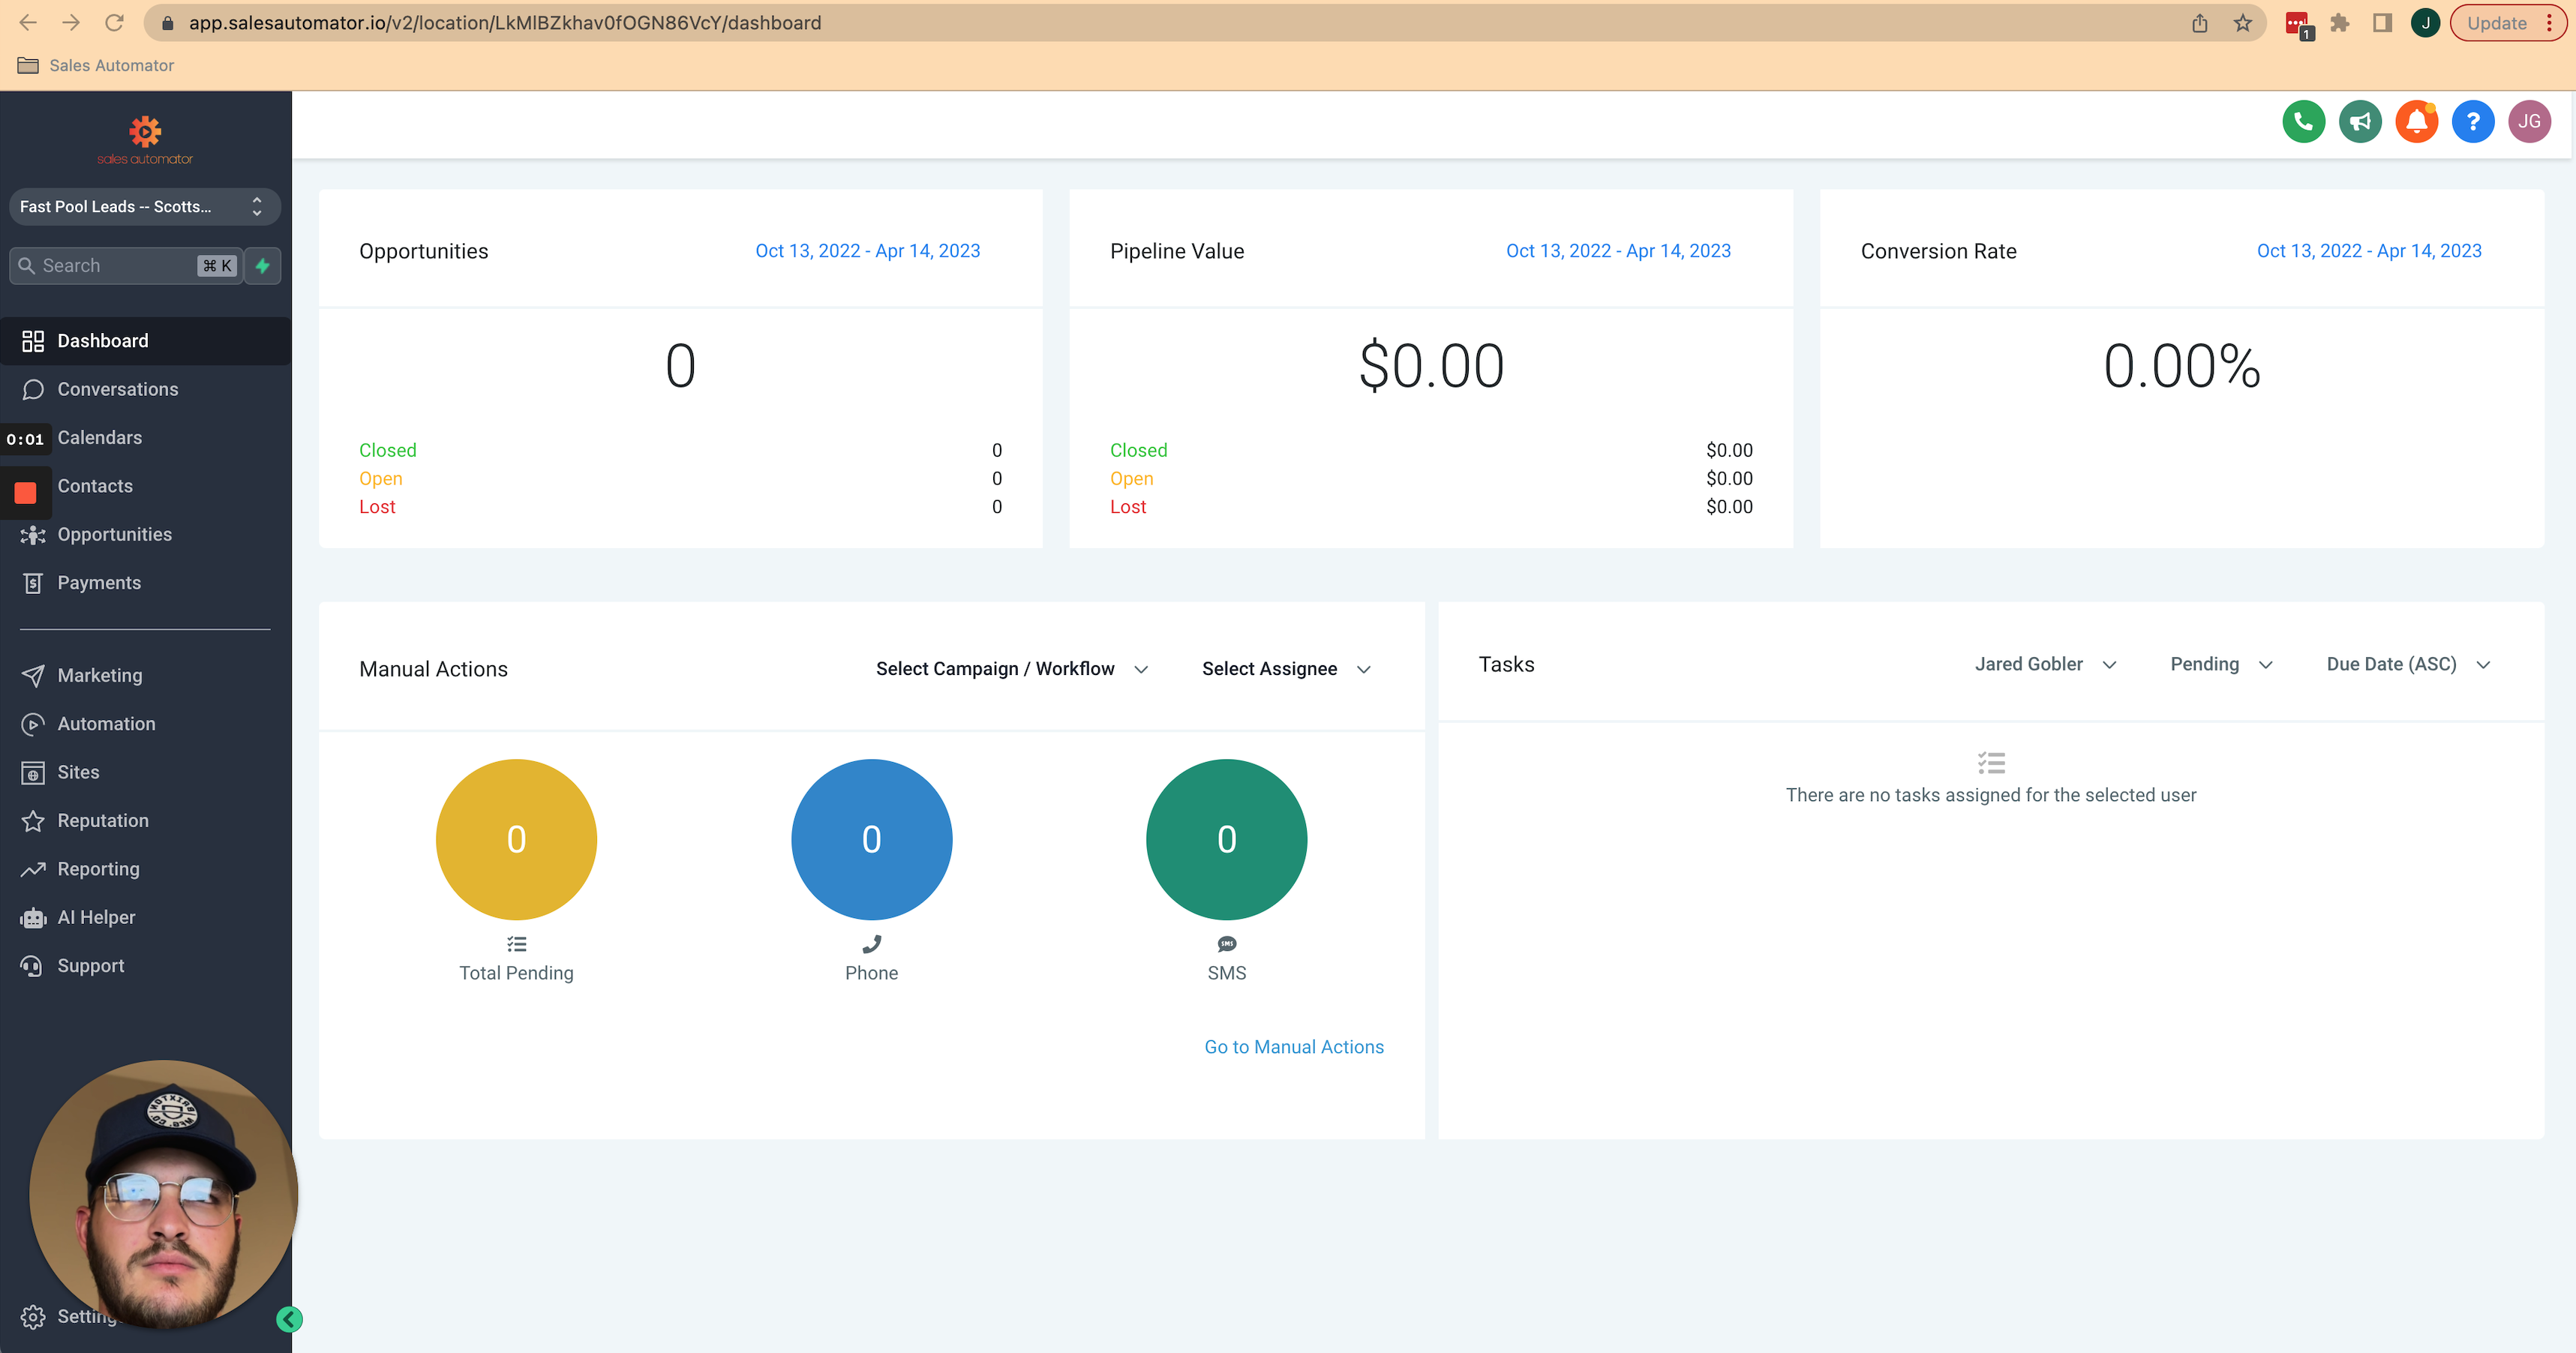Open the browser extensions puzzle icon
2576x1353 pixels.
(x=2339, y=23)
